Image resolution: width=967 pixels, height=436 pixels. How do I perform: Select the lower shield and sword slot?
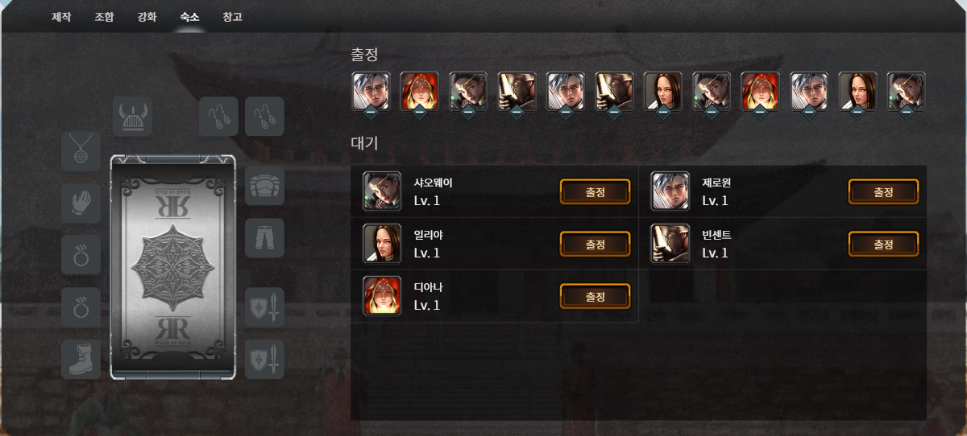[264, 359]
